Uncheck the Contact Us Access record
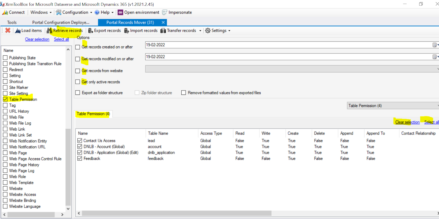Screen dimensions: 439x219 tap(80, 140)
